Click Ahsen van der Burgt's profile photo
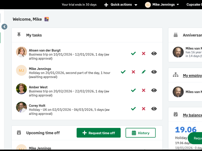 21,52
